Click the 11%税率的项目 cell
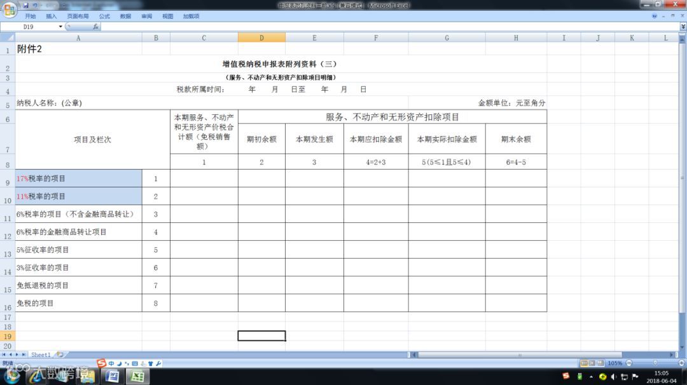Image resolution: width=687 pixels, height=385 pixels. (x=78, y=196)
